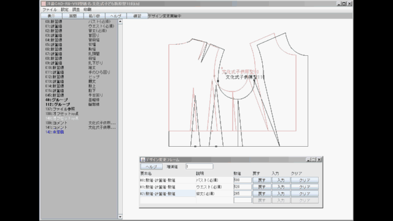Viewport: 393px width, 221px height.
Task: Select the K2 計算値 背丈(必須) list row
Action: (x=79, y=31)
